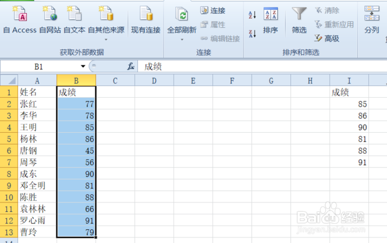The image size is (387, 243).
Task: Click cell containing 唐钢
Action: (37, 151)
